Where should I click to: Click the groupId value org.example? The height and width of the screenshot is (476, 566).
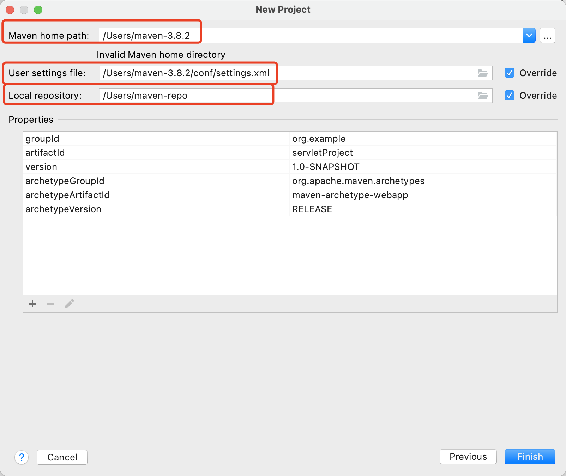pyautogui.click(x=319, y=139)
